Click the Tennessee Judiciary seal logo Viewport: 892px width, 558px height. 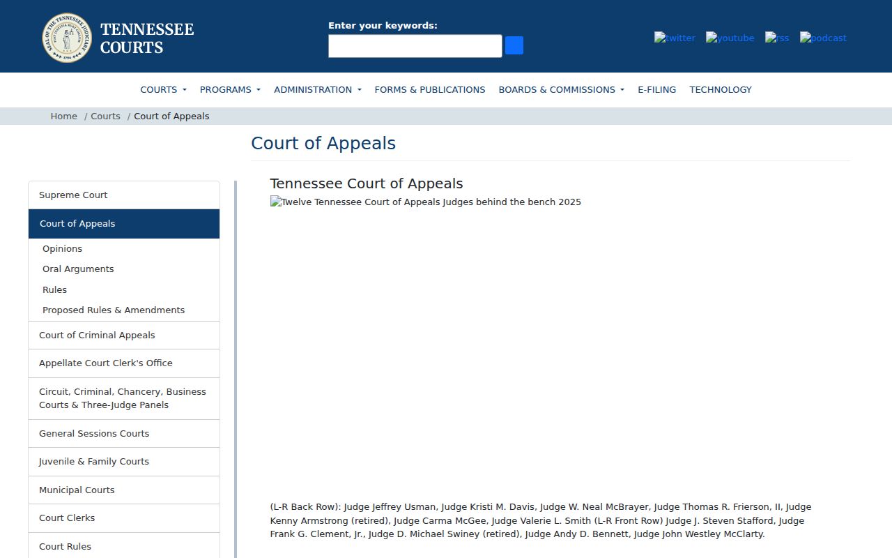point(67,38)
